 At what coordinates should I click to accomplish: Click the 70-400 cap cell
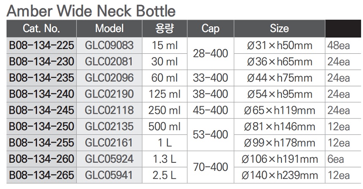tap(210, 167)
